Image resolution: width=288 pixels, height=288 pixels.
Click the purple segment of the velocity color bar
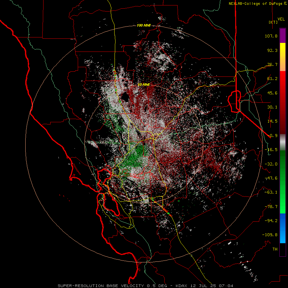pyautogui.click(x=283, y=36)
